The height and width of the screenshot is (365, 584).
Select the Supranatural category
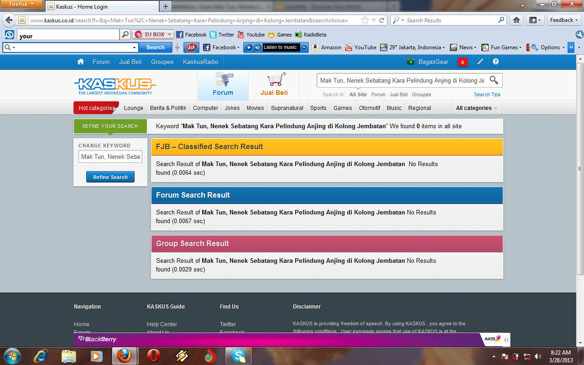click(287, 108)
